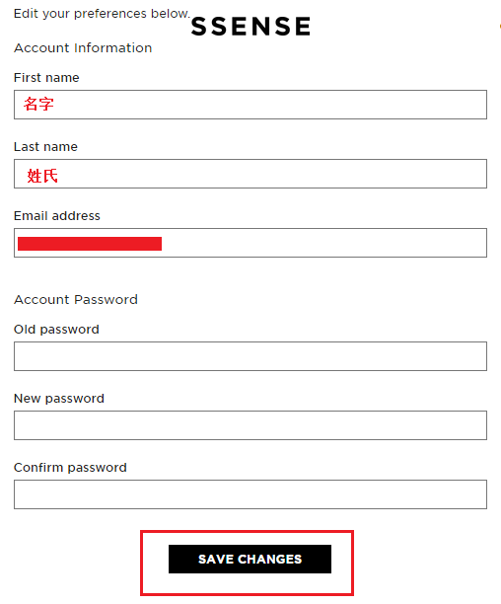Screen dimensions: 501x604
Task: Select the Confirm password field
Action: pos(250,494)
